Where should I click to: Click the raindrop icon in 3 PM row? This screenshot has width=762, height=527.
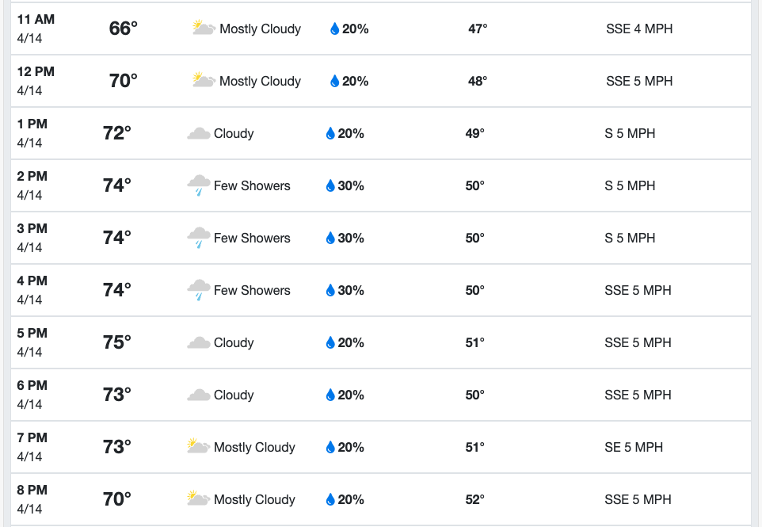click(x=330, y=239)
